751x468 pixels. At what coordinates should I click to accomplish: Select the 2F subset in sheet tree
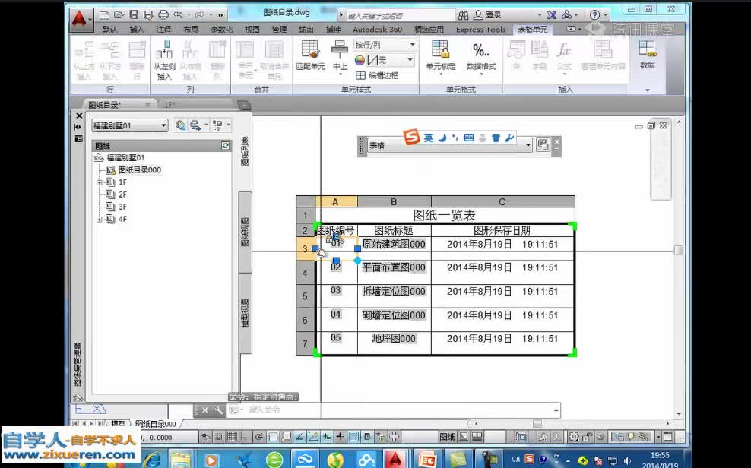coord(122,194)
